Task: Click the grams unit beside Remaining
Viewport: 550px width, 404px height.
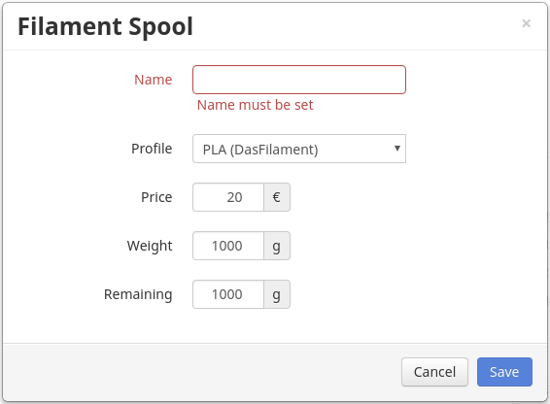Action: tap(277, 294)
